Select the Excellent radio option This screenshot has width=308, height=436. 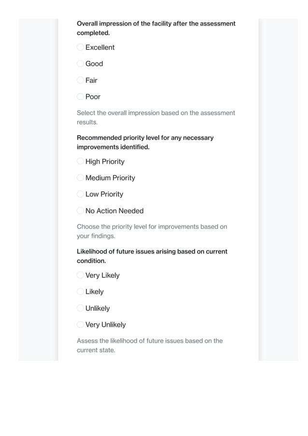coord(81,47)
